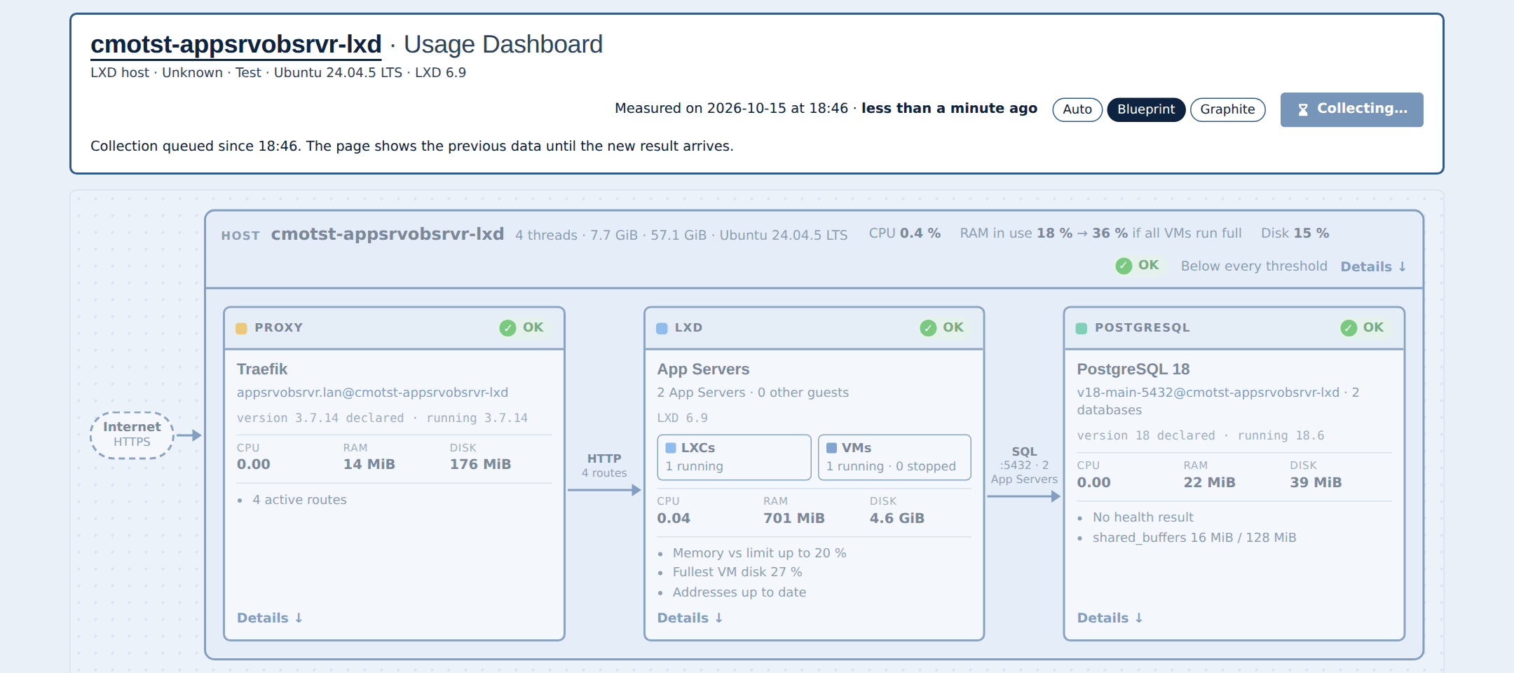The width and height of the screenshot is (1514, 673).
Task: Expand Details in the Traefik proxy card
Action: [x=270, y=618]
